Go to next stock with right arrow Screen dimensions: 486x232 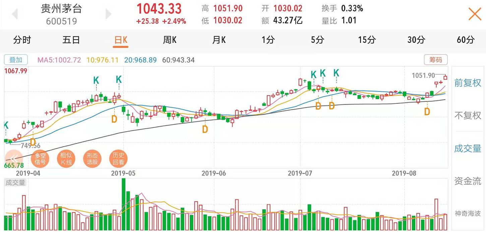click(108, 14)
